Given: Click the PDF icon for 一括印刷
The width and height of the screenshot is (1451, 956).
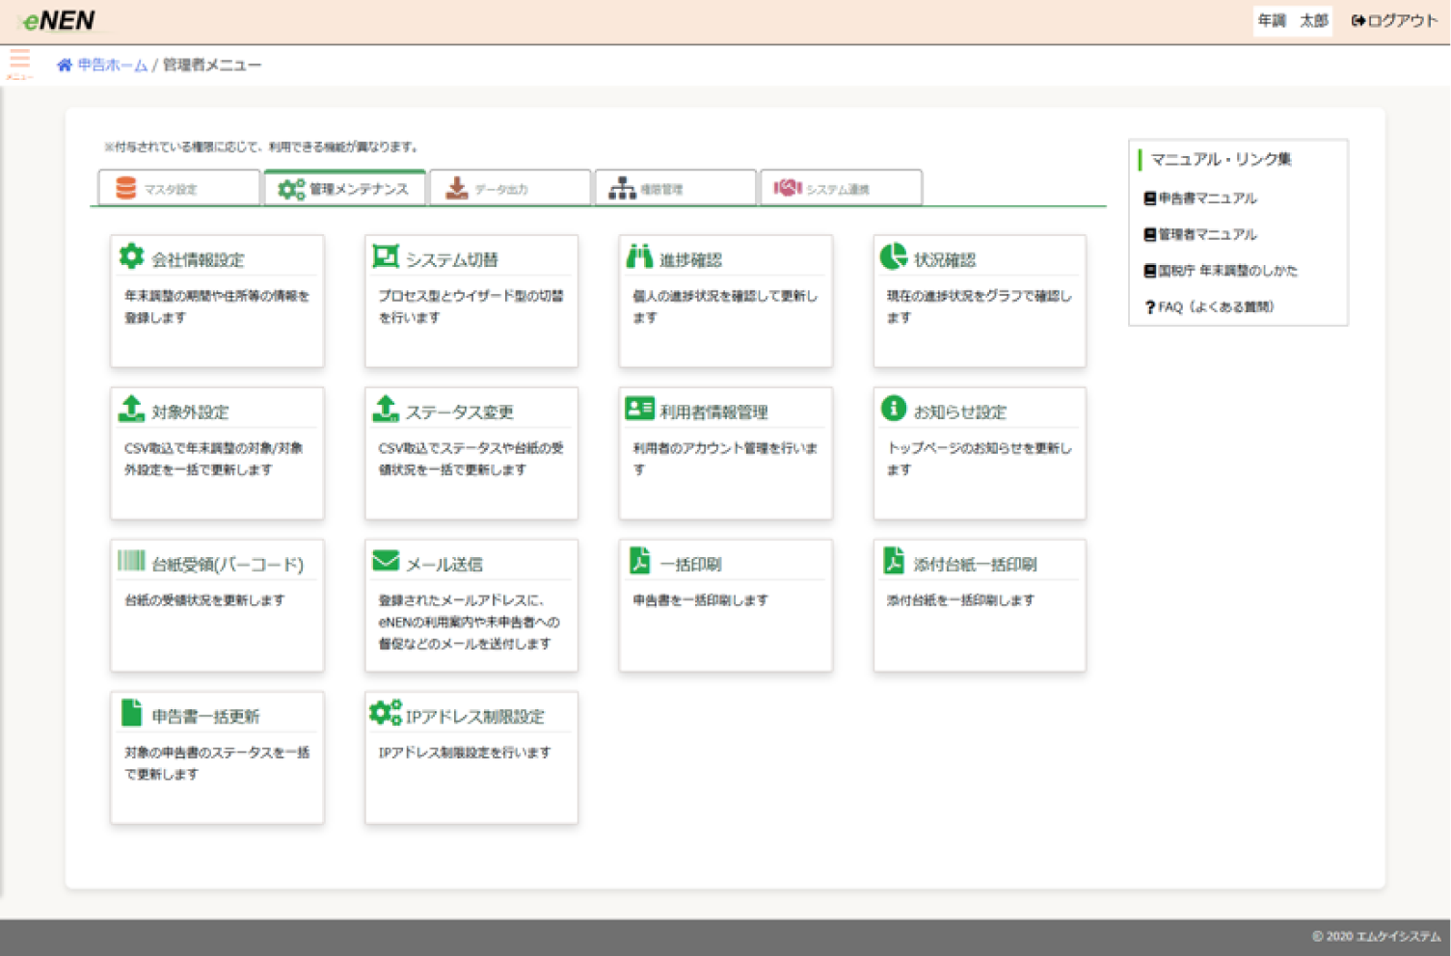Looking at the screenshot, I should [639, 561].
